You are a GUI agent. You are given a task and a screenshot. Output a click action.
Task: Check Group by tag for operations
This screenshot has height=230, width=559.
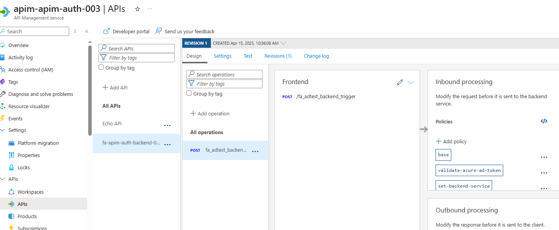[x=189, y=93]
